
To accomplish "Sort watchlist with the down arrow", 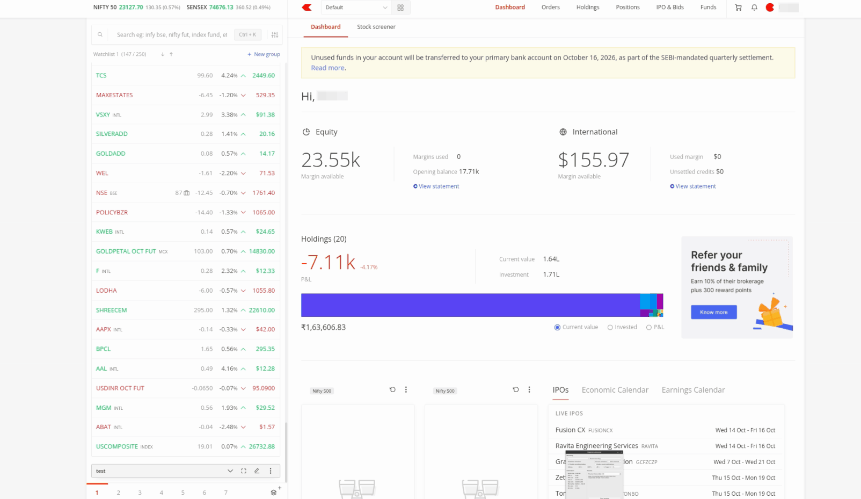I will tap(163, 54).
